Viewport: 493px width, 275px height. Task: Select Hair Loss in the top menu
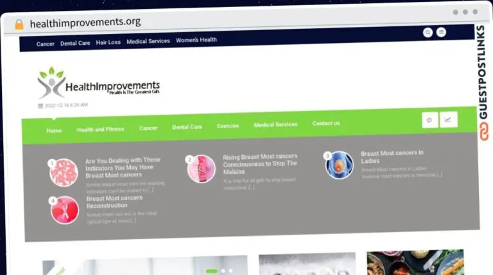(108, 42)
